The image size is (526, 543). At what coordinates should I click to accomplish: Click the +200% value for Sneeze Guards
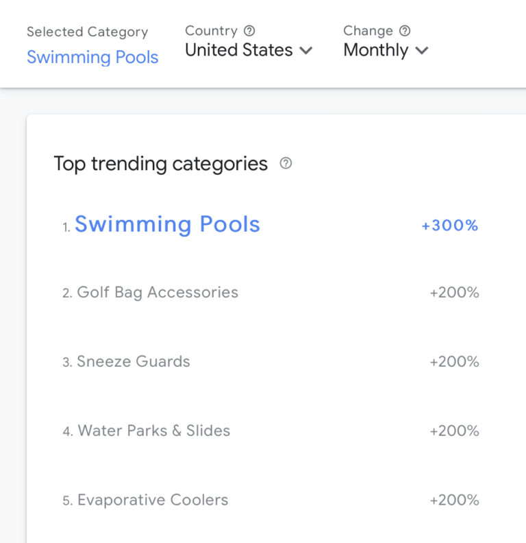(454, 362)
